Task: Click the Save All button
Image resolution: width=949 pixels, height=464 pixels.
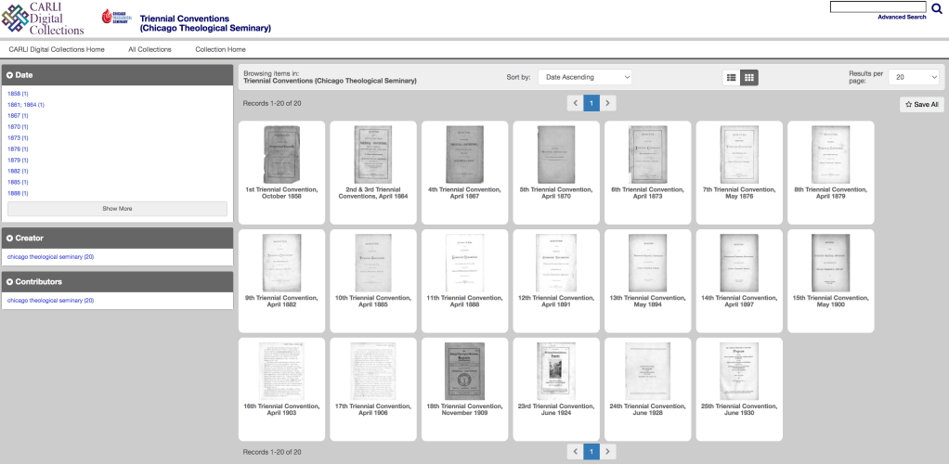Action: pos(921,105)
